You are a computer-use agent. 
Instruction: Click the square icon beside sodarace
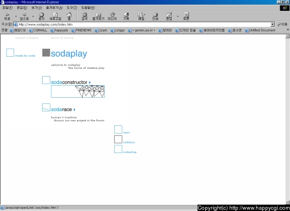coord(46,107)
